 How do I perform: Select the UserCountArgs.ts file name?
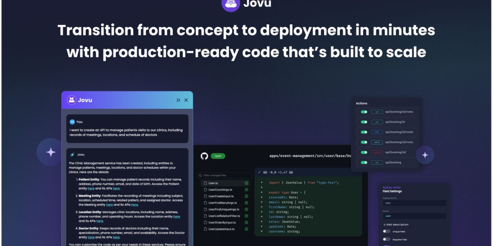(220, 190)
